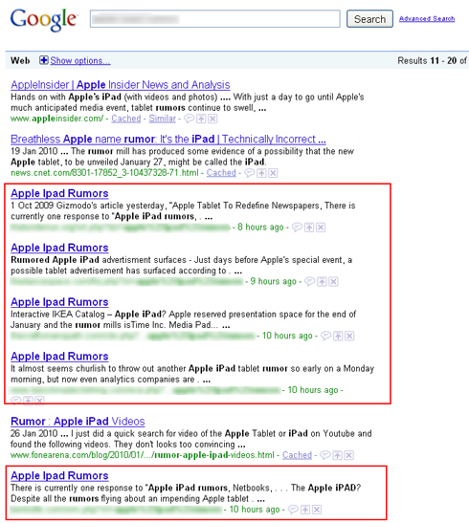Remove the AppleInsider result with X icon
The image size is (469, 523).
(x=212, y=119)
